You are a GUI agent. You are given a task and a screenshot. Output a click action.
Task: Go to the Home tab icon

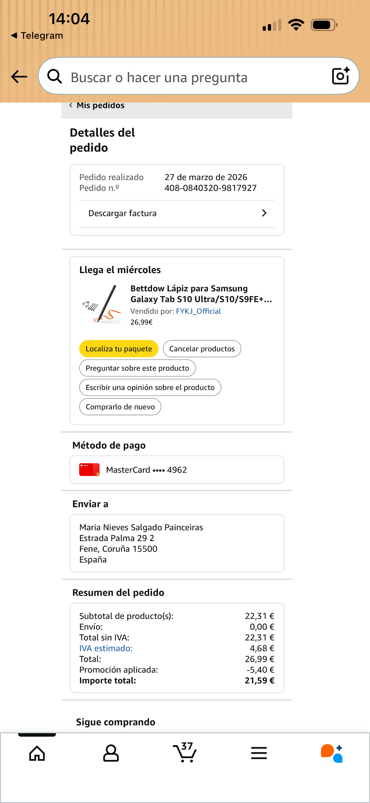click(37, 753)
